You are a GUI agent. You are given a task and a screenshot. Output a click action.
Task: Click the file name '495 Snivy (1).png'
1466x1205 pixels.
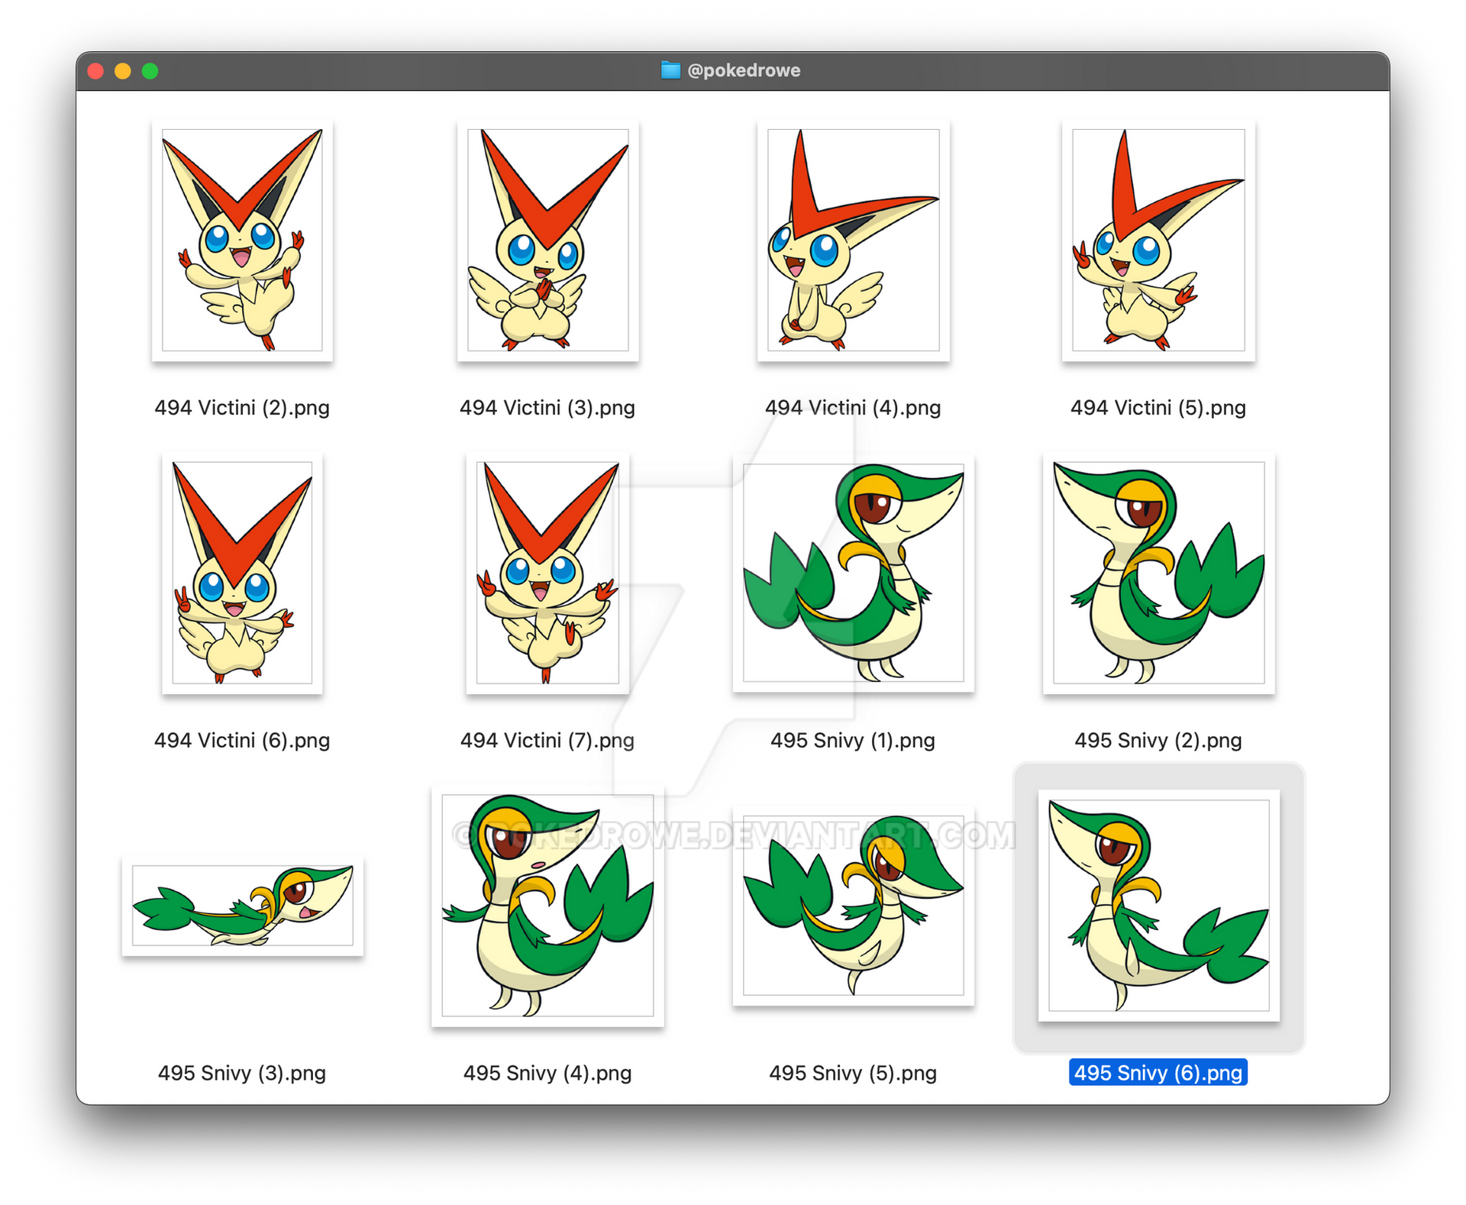pos(853,741)
